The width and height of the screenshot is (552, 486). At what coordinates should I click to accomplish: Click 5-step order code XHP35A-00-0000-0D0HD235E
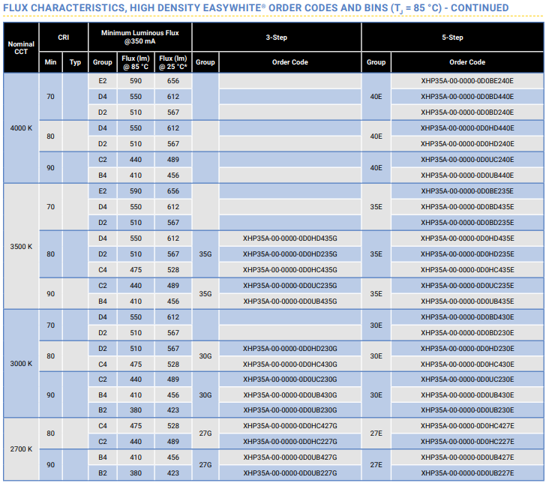[x=467, y=254]
